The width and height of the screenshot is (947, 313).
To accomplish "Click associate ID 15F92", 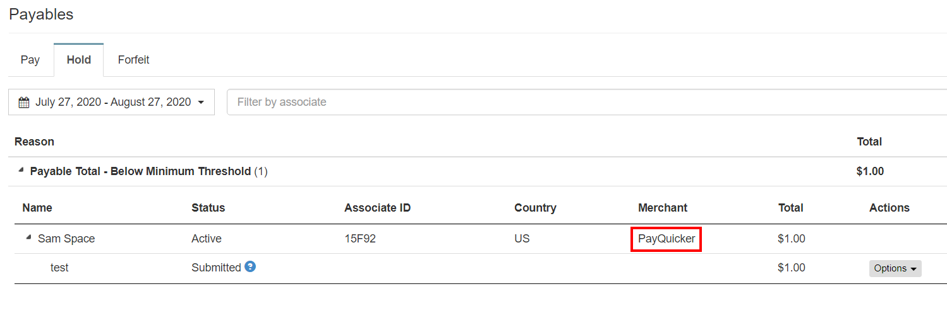I will click(x=359, y=239).
